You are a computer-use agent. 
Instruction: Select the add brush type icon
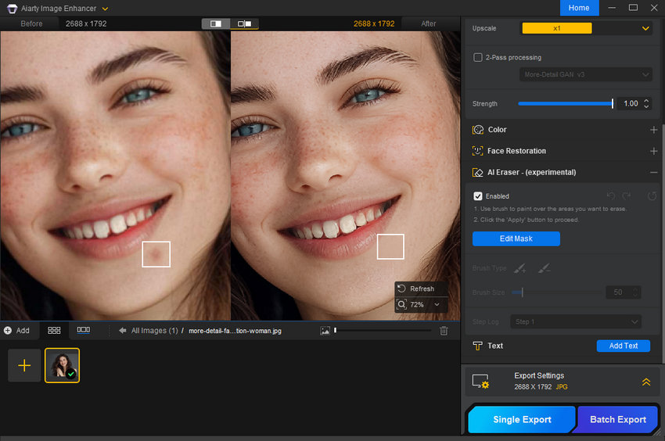click(519, 268)
